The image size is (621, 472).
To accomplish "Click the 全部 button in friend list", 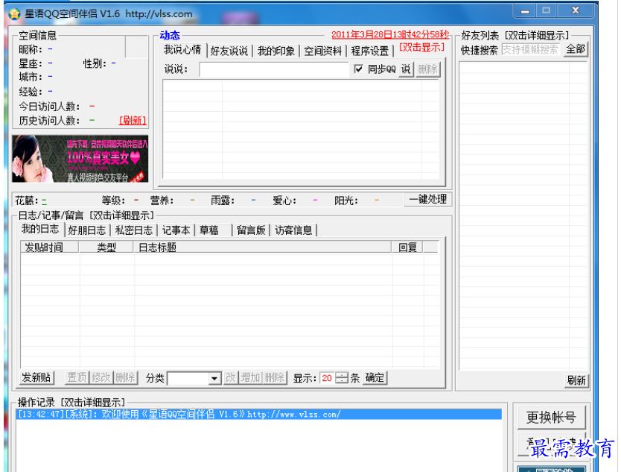I will tap(576, 49).
